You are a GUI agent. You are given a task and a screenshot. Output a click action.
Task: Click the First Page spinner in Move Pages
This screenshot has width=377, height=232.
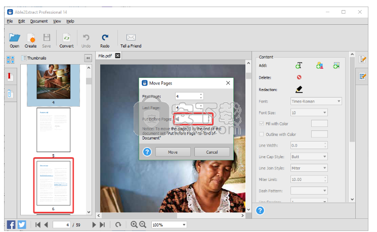201,96
